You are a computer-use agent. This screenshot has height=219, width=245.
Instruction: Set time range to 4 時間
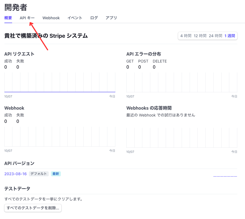pos(186,36)
